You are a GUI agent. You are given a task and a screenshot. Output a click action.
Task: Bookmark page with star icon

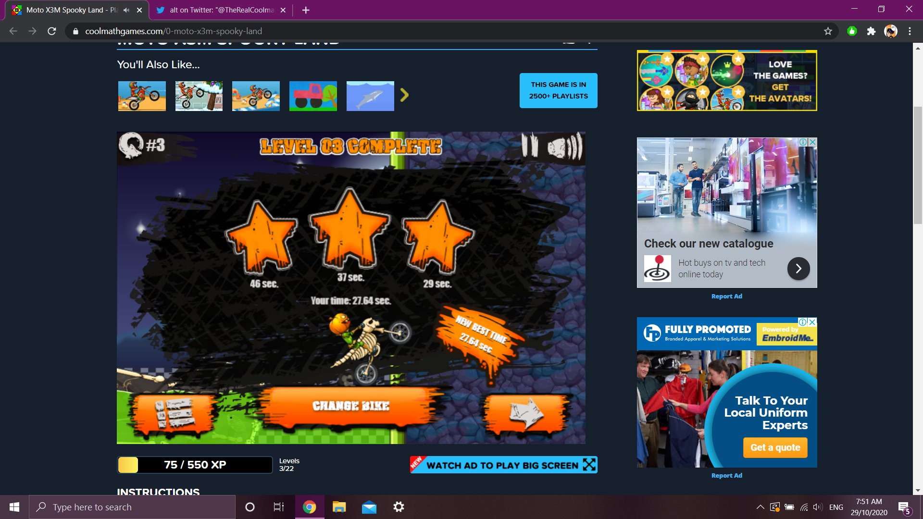click(x=828, y=31)
